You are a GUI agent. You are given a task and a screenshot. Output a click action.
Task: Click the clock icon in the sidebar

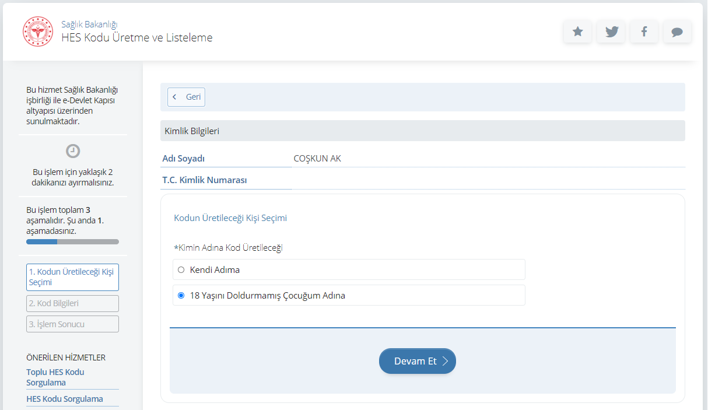(x=73, y=151)
